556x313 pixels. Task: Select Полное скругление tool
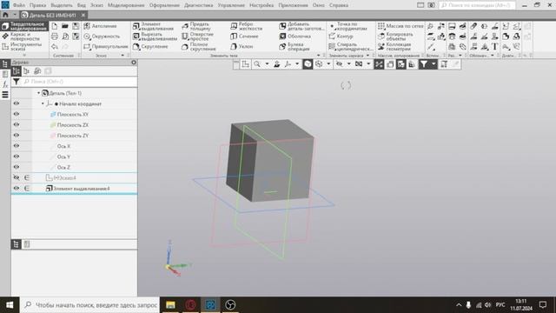tap(199, 47)
